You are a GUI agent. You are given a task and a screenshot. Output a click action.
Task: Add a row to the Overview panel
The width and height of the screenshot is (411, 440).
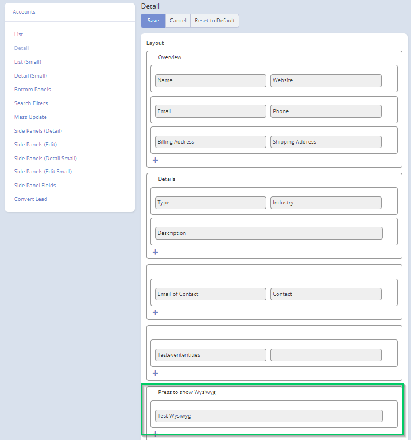pos(156,160)
